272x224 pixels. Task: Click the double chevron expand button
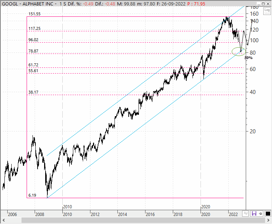(x=246, y=213)
